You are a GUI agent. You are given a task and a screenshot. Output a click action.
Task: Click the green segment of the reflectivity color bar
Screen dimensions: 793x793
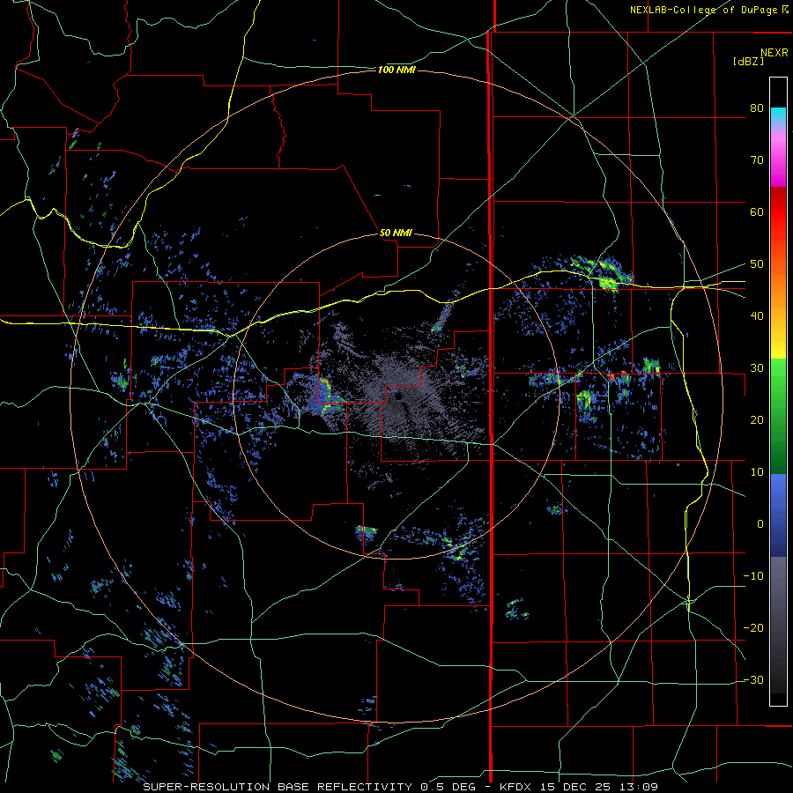[x=778, y=416]
